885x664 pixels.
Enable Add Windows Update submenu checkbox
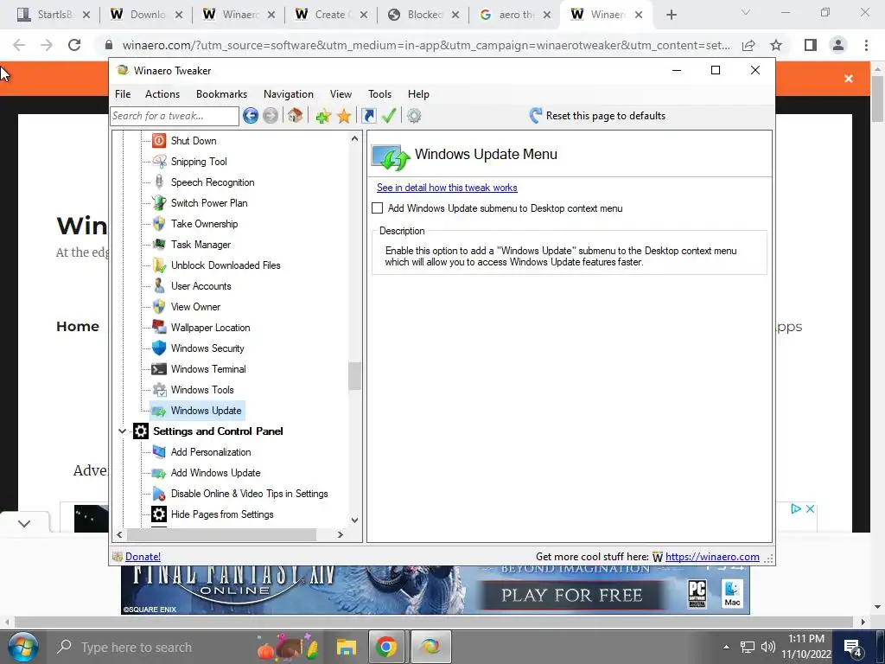point(377,207)
